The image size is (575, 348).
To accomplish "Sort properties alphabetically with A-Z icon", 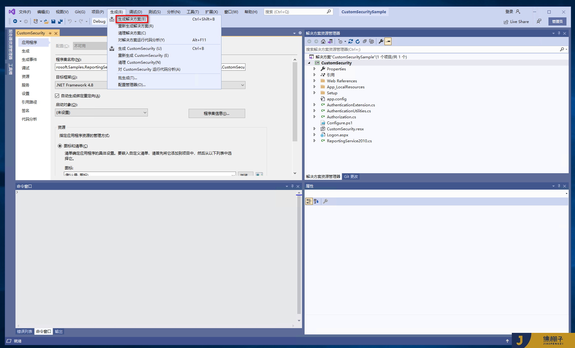I will [x=316, y=201].
